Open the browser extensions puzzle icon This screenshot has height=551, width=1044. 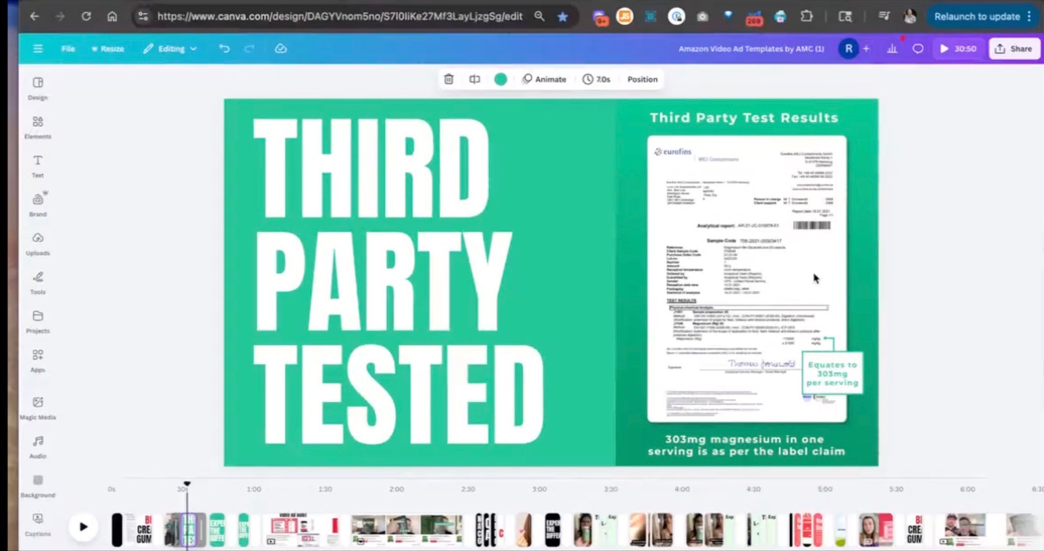pos(806,16)
